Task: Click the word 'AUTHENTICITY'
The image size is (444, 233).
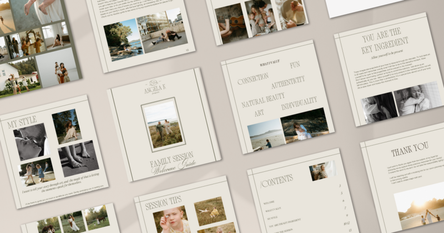Action: pos(288,82)
